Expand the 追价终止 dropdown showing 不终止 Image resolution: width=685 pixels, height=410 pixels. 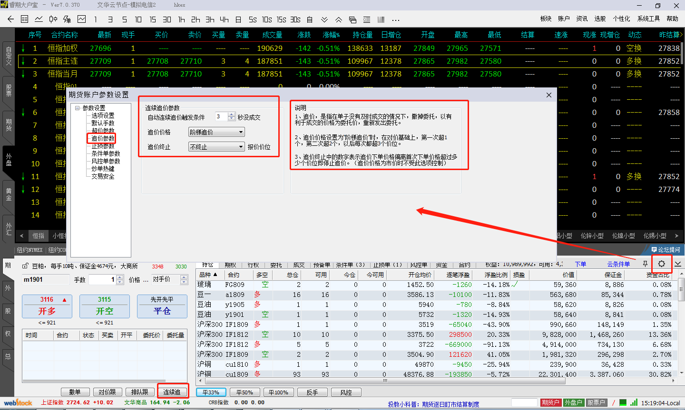click(216, 147)
